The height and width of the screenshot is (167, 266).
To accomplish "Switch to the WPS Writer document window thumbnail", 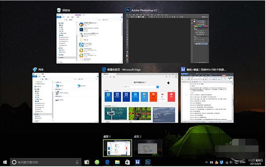I will 207,98.
